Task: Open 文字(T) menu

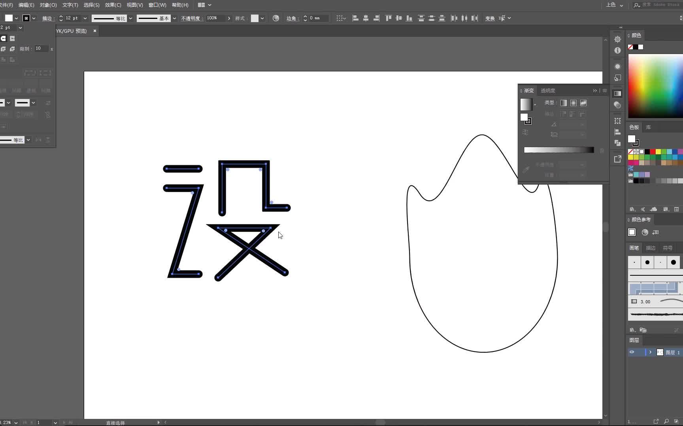Action: (70, 5)
